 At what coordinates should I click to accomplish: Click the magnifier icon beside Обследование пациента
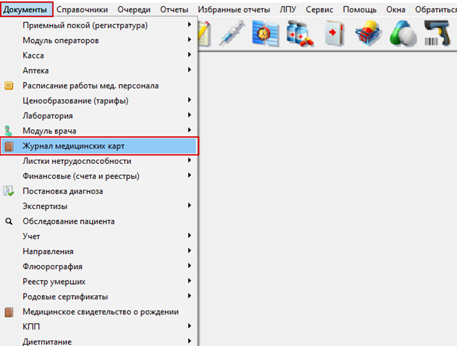(x=9, y=222)
